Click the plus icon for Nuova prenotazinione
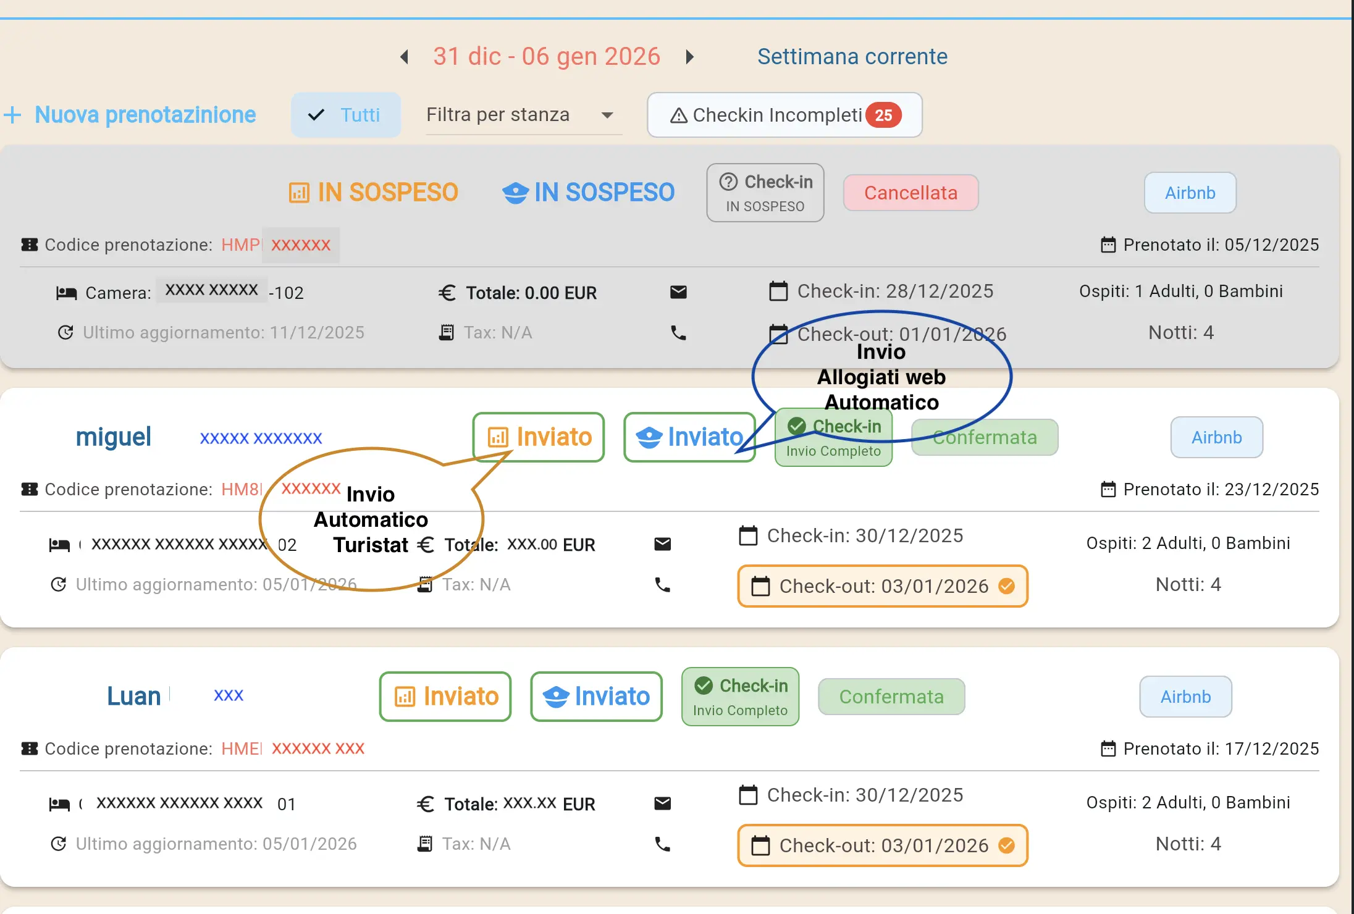Image resolution: width=1354 pixels, height=914 pixels. pyautogui.click(x=12, y=115)
